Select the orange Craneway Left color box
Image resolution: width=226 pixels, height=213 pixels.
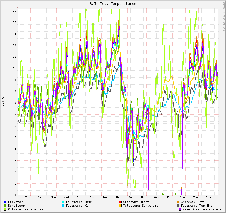point(178,202)
